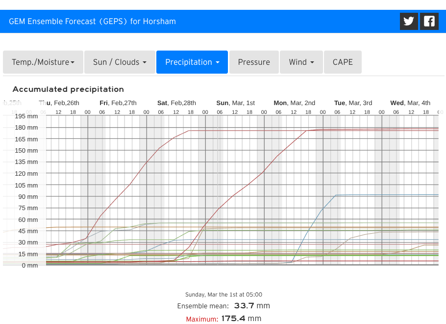Expand the Sun / Clouds dropdown
Viewport: 446px width, 324px height.
tap(120, 62)
